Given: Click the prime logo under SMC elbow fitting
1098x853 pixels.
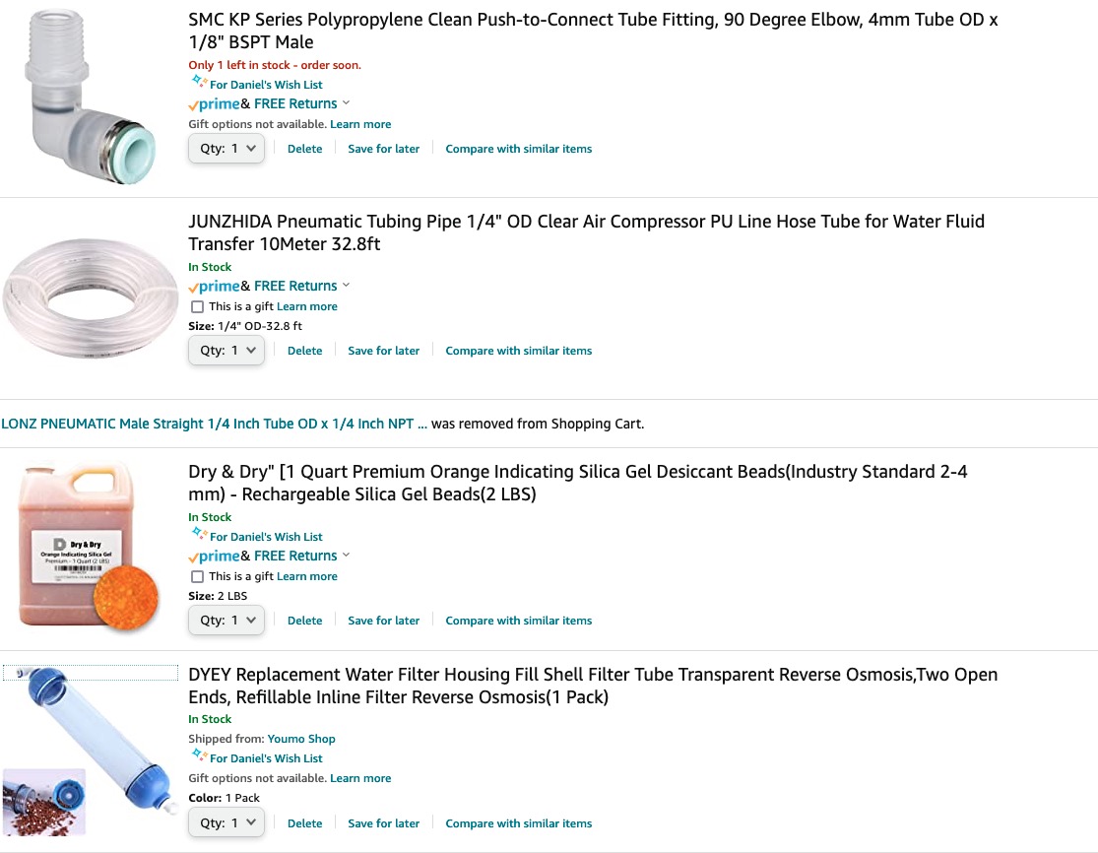Looking at the screenshot, I should 215,104.
